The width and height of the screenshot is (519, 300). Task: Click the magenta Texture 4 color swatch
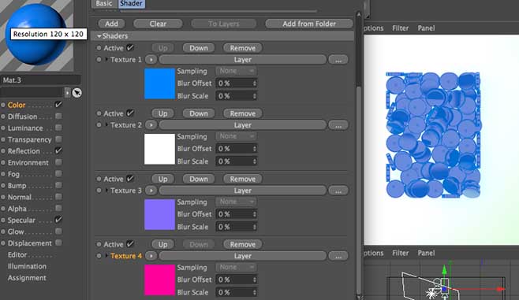pos(159,280)
